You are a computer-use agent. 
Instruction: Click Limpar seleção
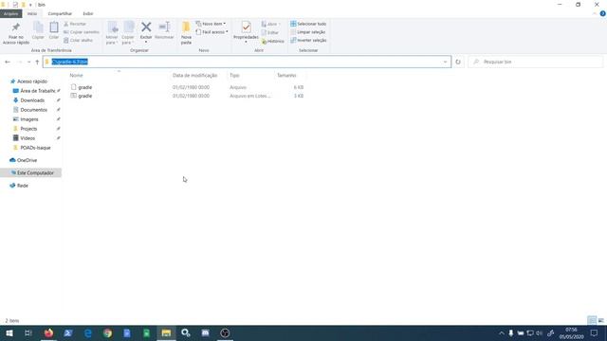(x=307, y=32)
